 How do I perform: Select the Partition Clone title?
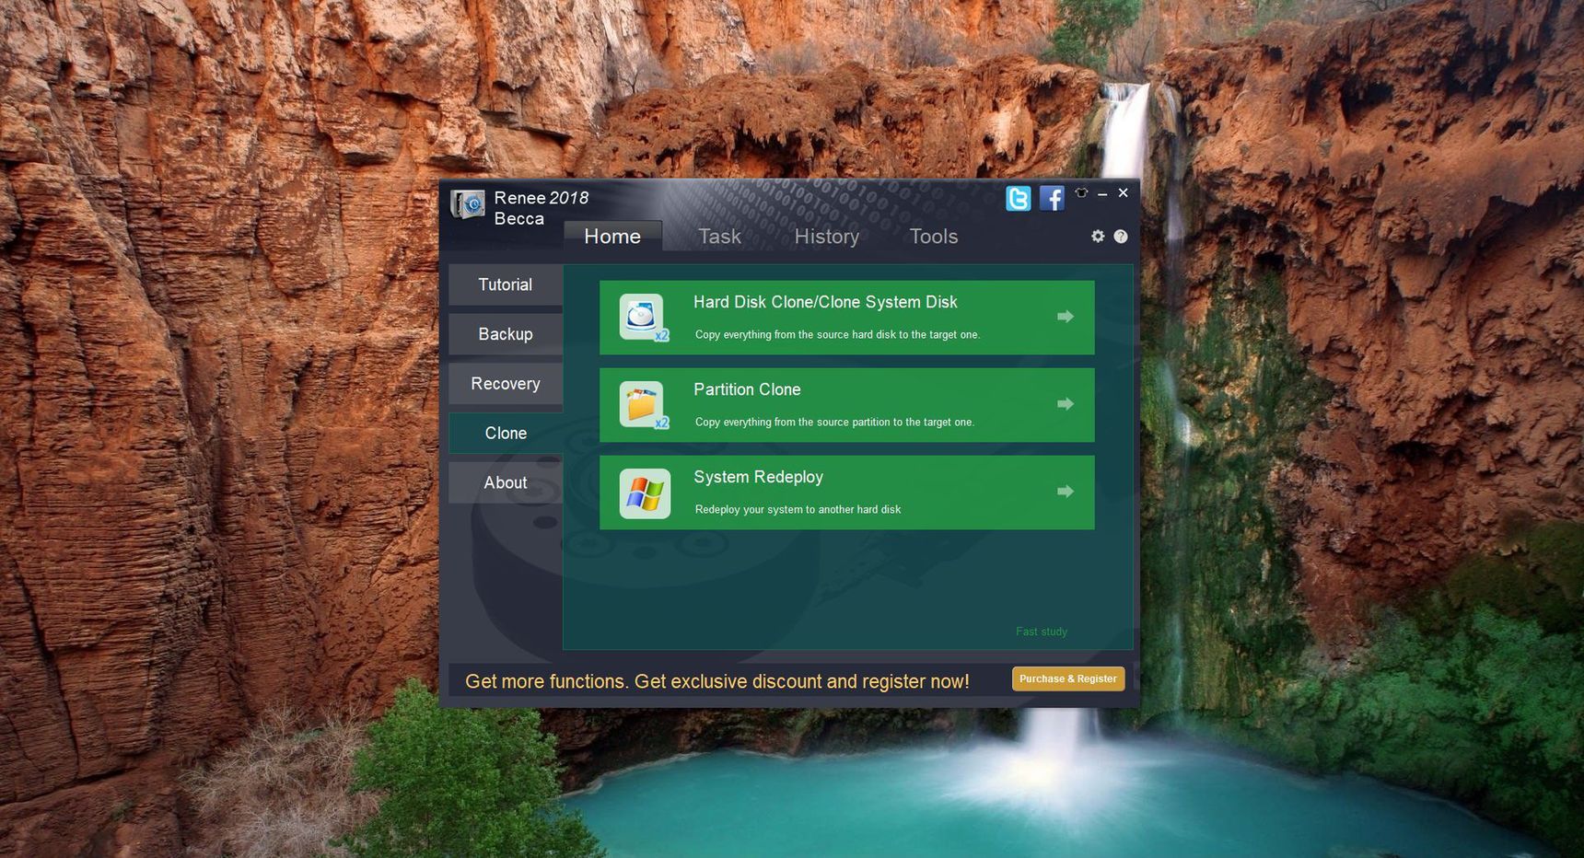click(747, 389)
